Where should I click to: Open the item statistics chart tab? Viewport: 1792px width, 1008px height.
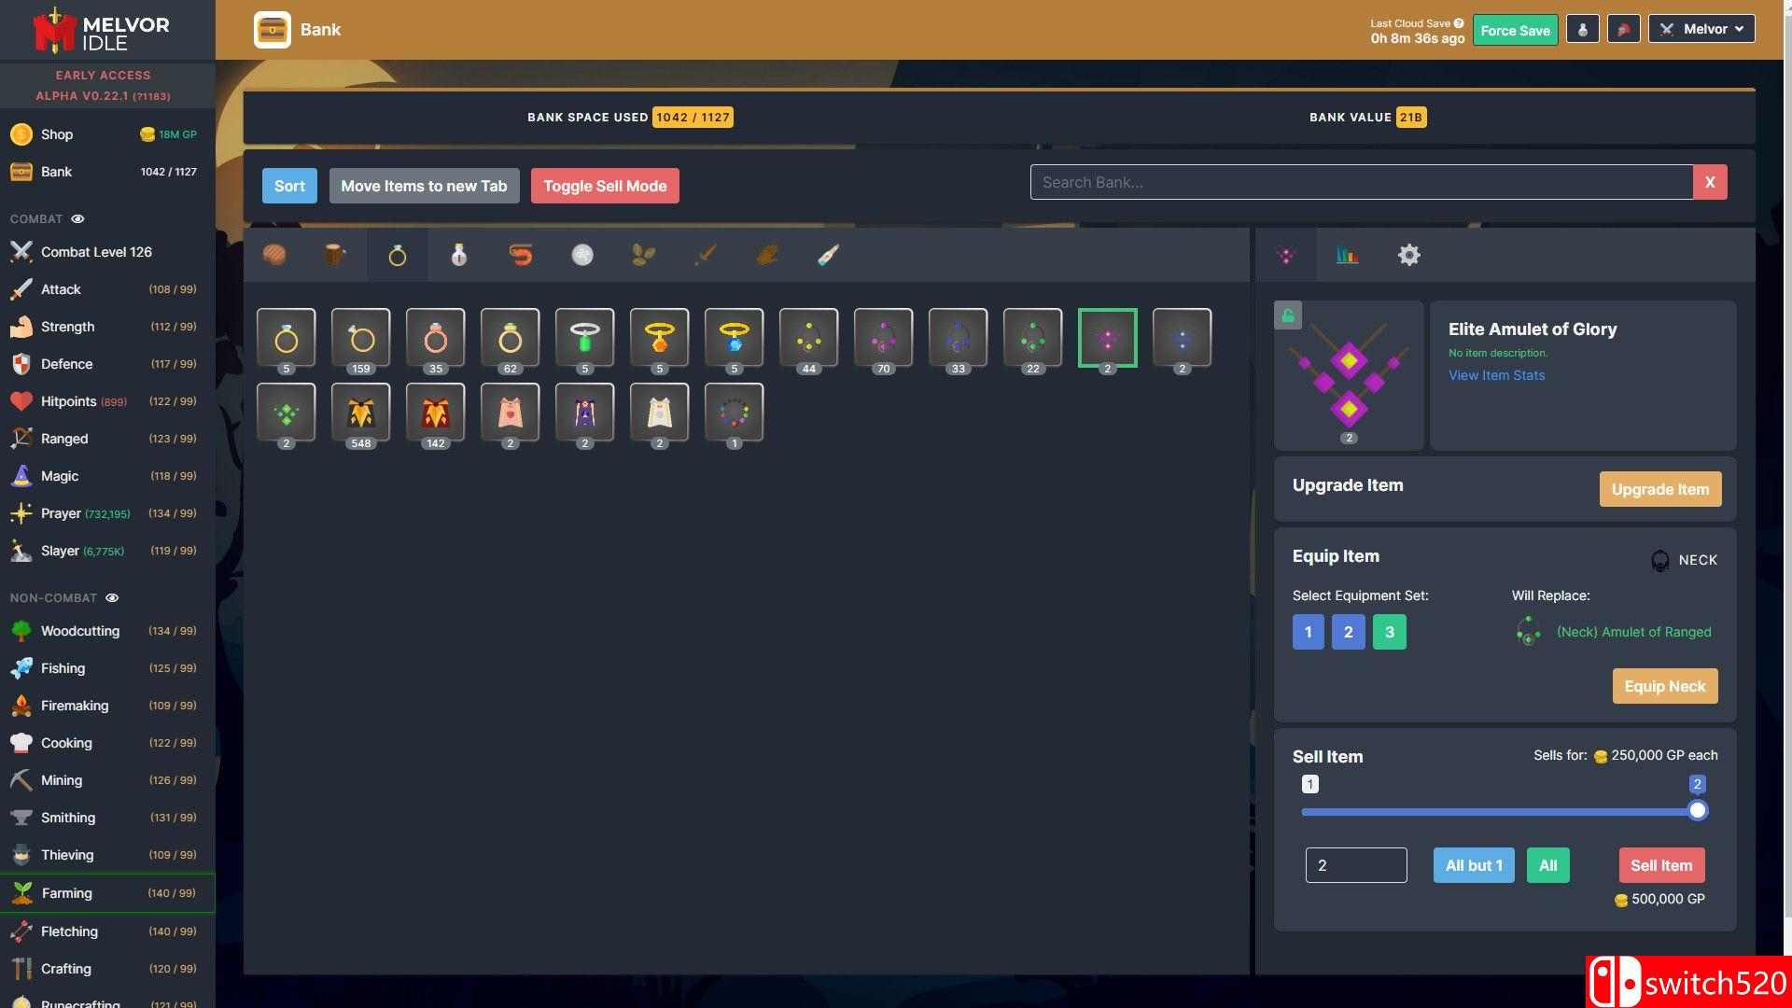pyautogui.click(x=1347, y=255)
